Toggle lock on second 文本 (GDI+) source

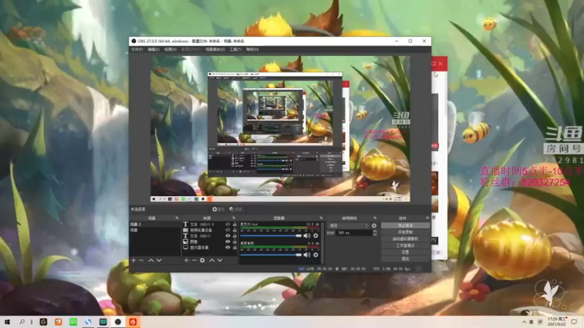(234, 235)
